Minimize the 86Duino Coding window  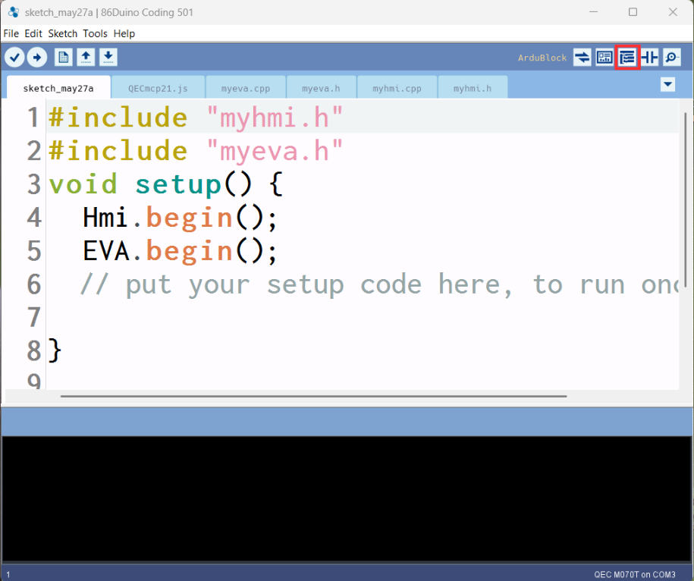tap(594, 12)
